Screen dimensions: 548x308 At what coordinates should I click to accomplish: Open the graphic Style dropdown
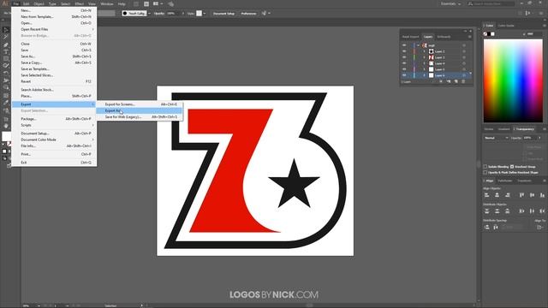[205, 14]
